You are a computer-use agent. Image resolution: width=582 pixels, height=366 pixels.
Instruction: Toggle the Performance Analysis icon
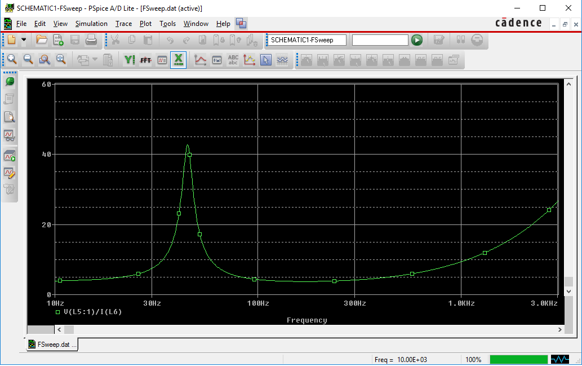tap(162, 60)
